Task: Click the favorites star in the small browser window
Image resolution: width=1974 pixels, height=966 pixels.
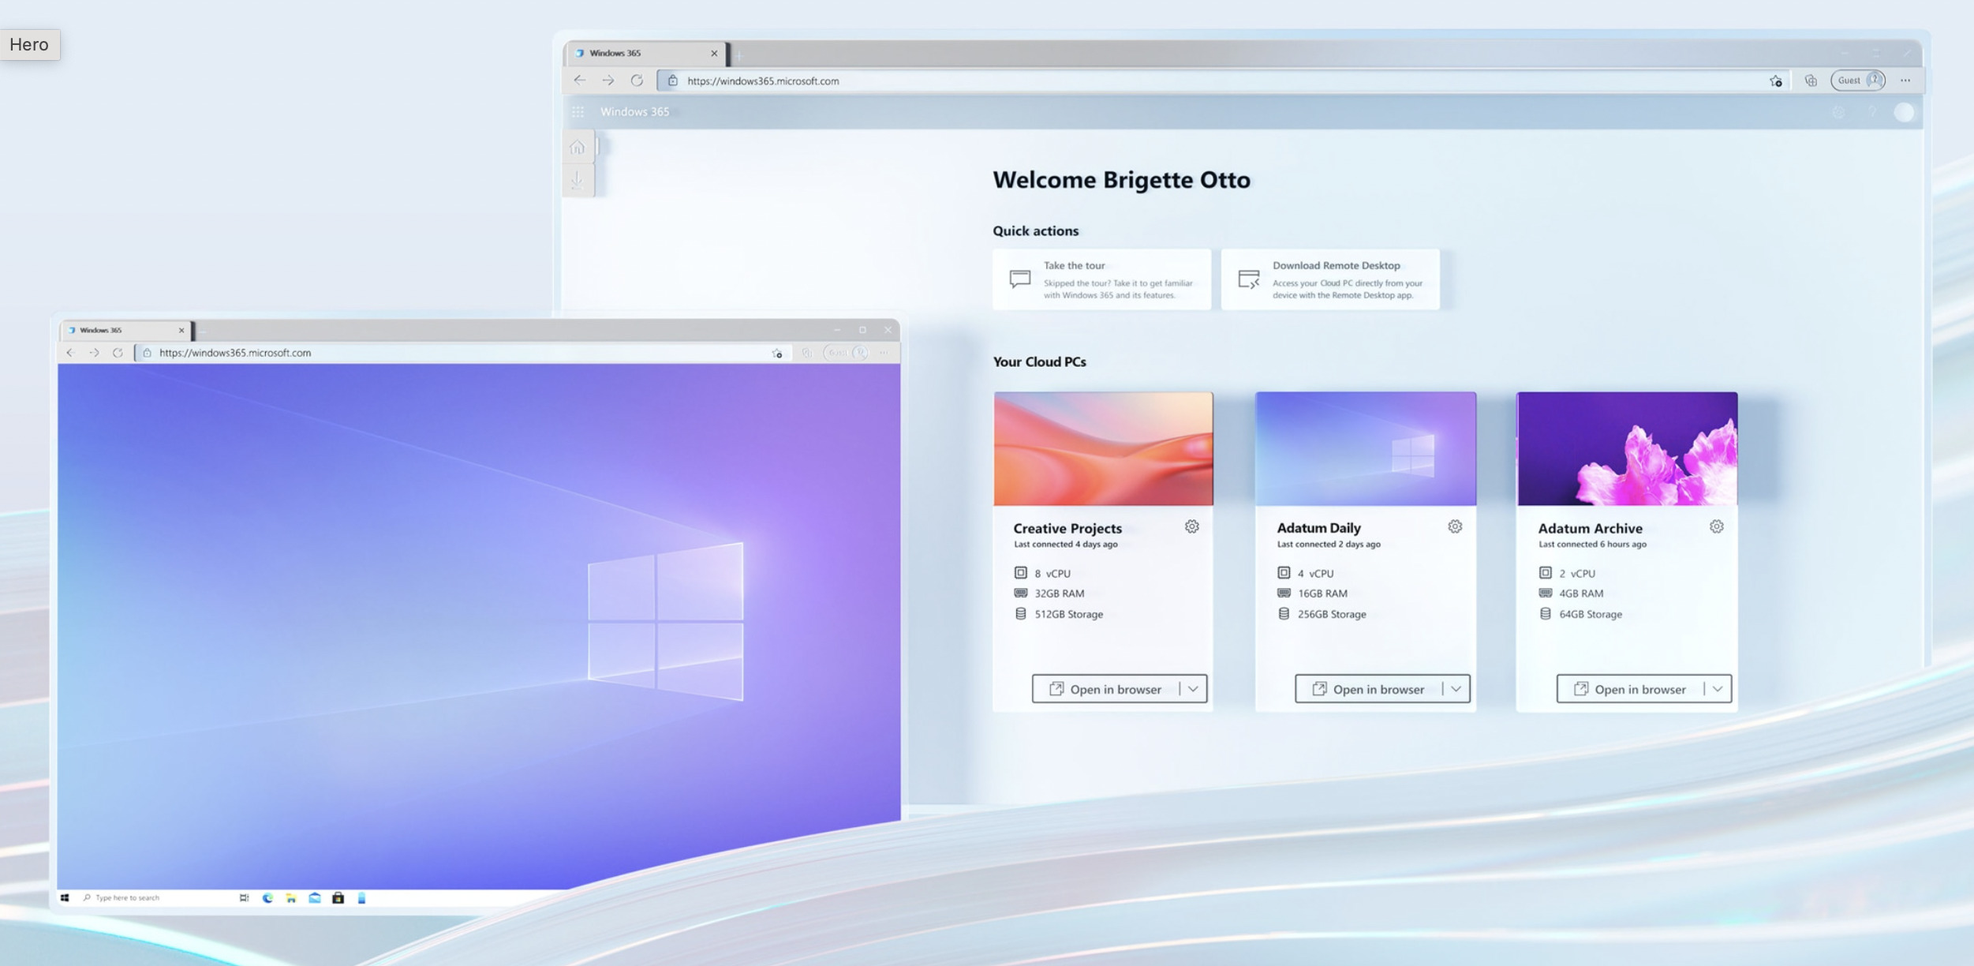Action: pos(777,354)
